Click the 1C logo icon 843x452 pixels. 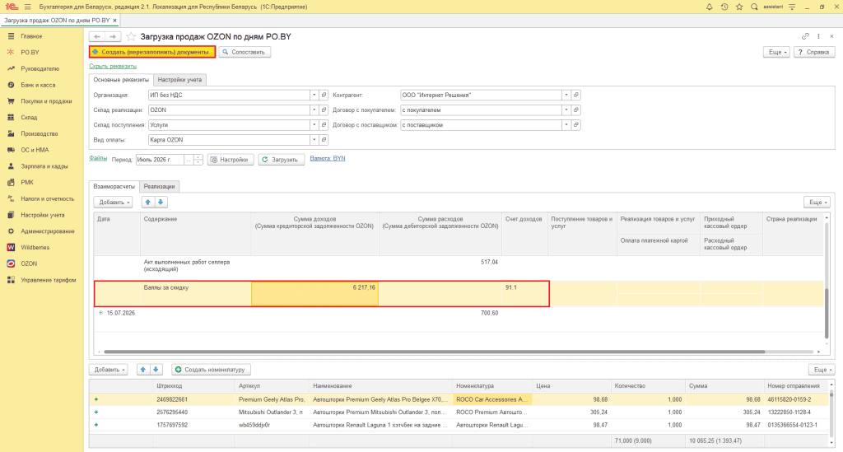[x=11, y=7]
